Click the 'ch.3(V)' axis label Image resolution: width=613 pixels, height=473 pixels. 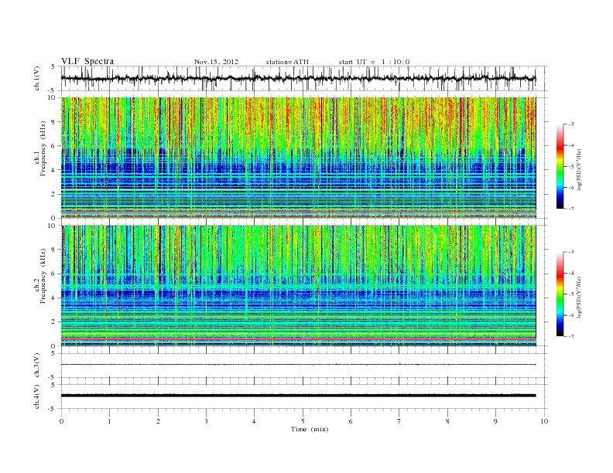coord(37,366)
